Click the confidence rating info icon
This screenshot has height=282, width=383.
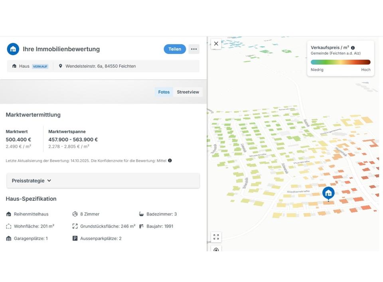(170, 161)
